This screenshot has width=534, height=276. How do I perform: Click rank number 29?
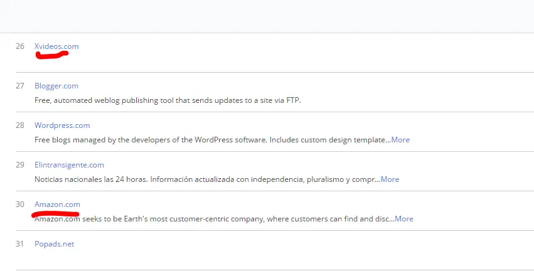point(20,165)
